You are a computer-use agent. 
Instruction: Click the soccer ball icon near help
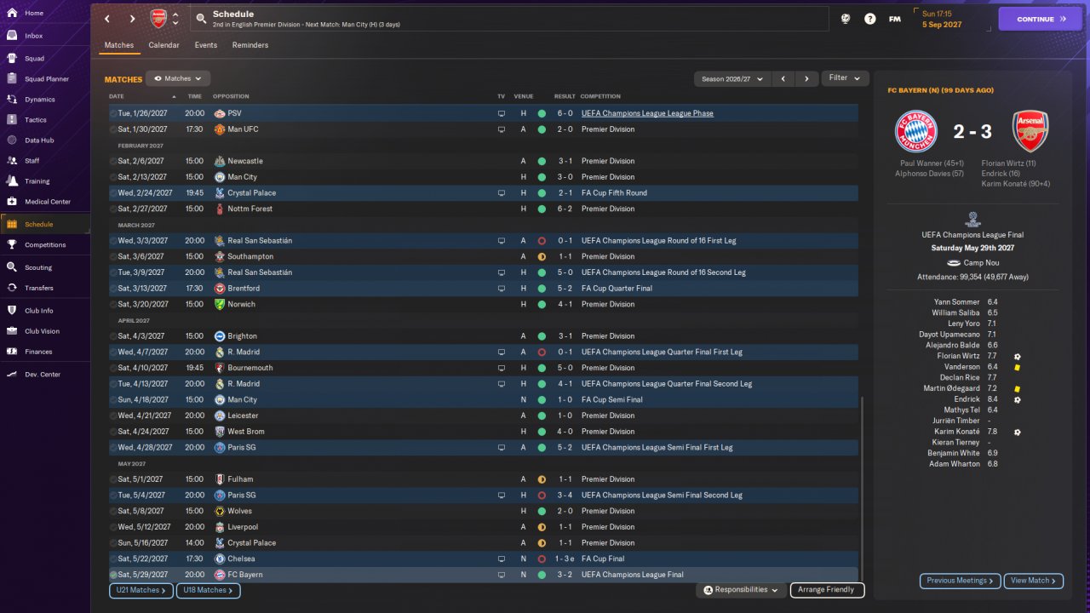845,19
